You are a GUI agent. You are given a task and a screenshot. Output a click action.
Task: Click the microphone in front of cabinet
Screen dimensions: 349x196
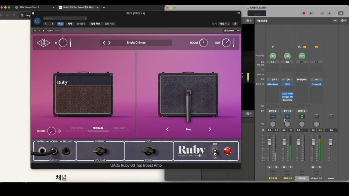(x=188, y=106)
